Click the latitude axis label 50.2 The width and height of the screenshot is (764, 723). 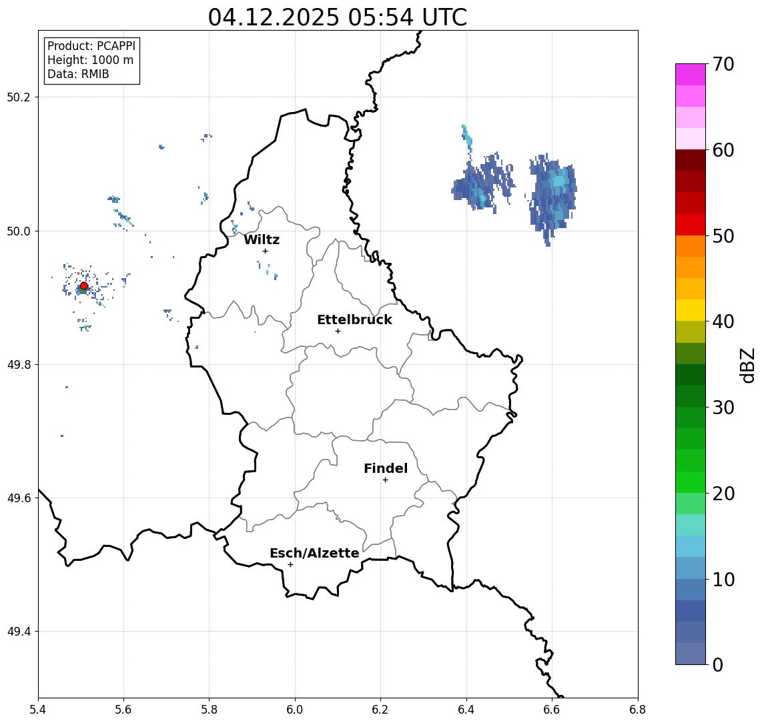click(19, 97)
